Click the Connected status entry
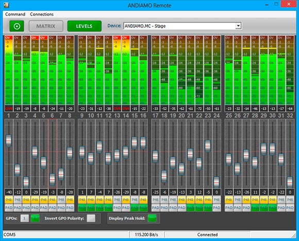This screenshot has width=299, height=241. [207, 234]
